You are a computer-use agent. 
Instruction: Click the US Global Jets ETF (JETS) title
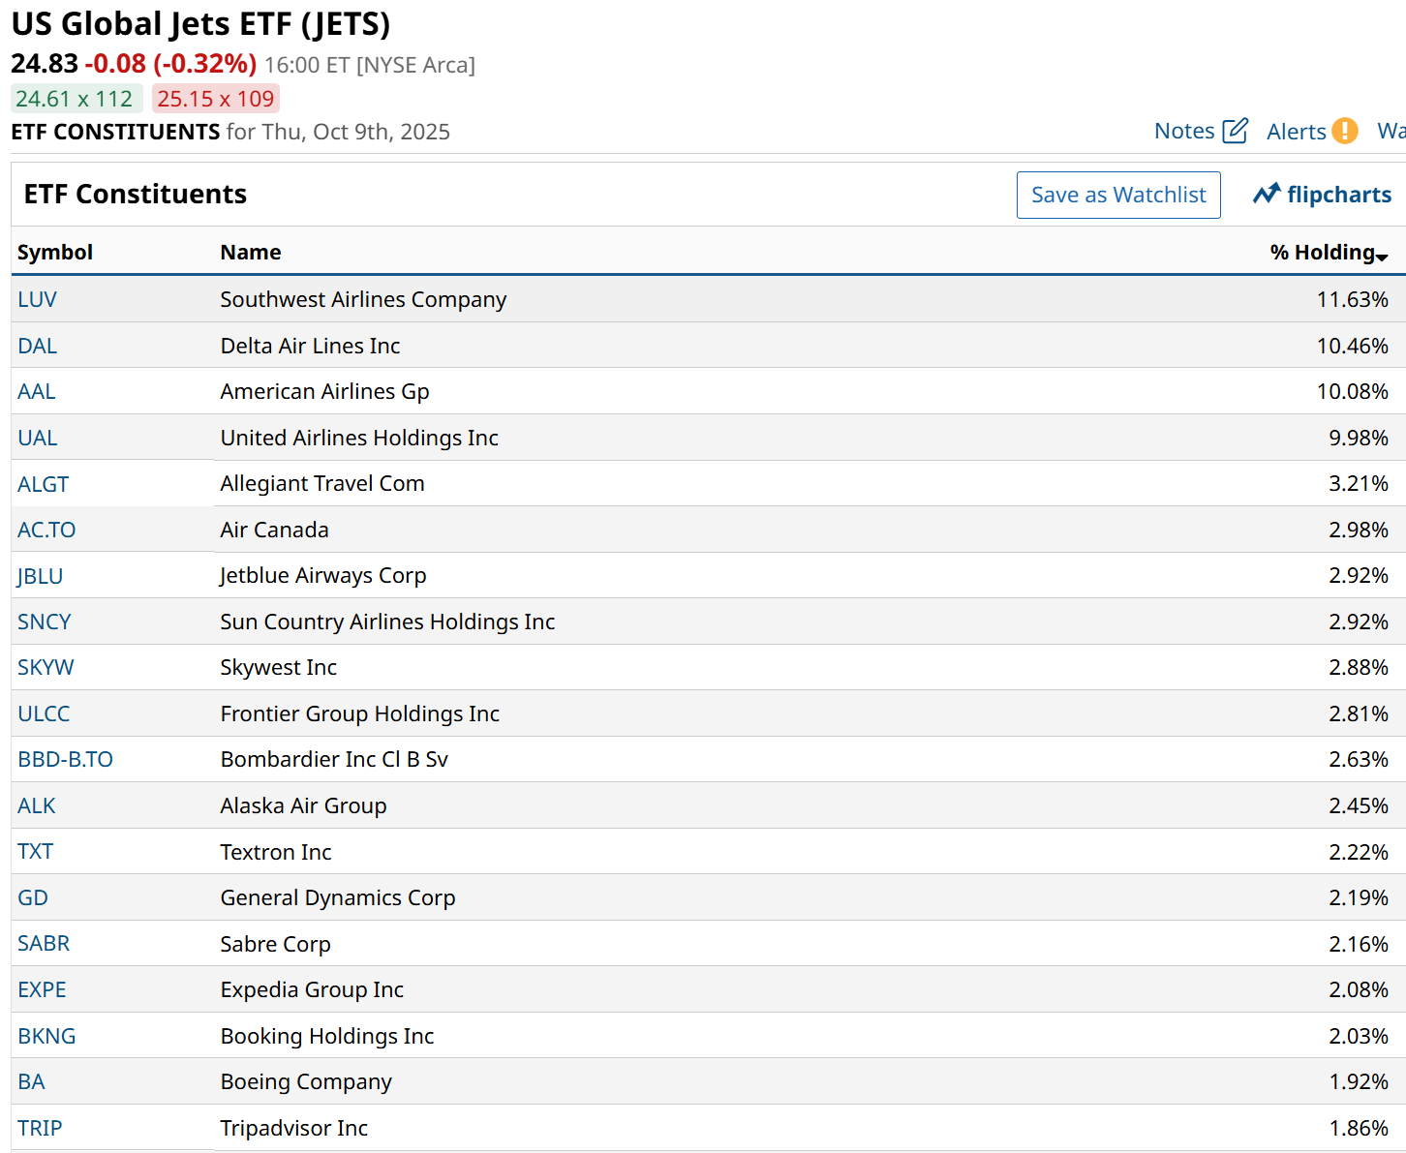pyautogui.click(x=200, y=23)
